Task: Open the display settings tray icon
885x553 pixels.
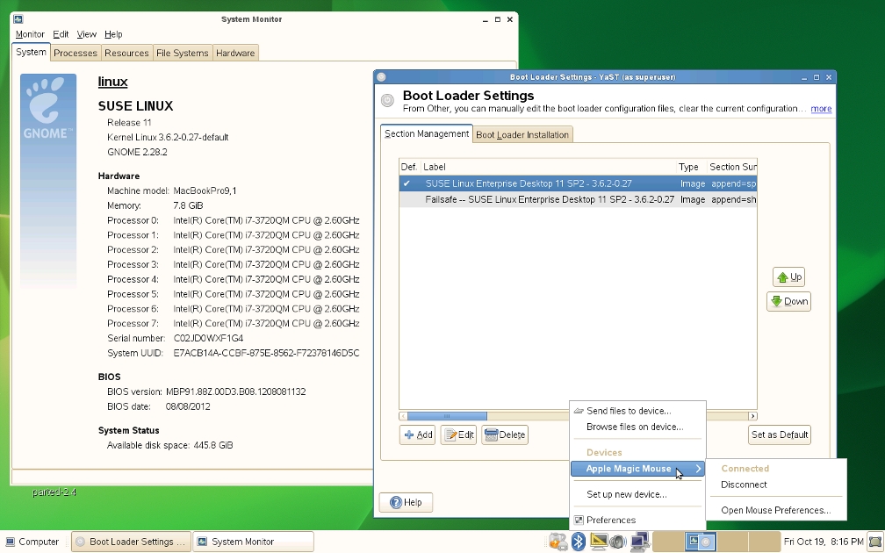Action: point(598,542)
